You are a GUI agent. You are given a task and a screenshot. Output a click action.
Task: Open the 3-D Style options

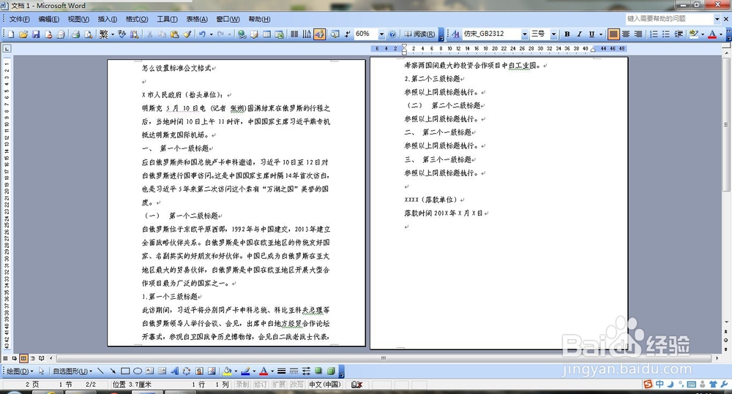point(331,371)
